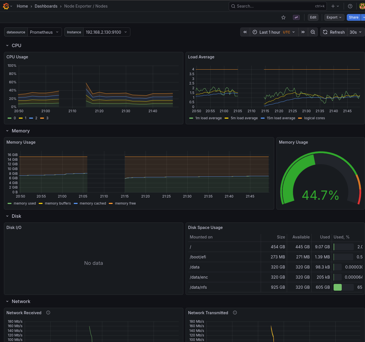Image resolution: width=365 pixels, height=342 pixels.
Task: Toggle the 1m load average series visibility
Action: pyautogui.click(x=209, y=118)
